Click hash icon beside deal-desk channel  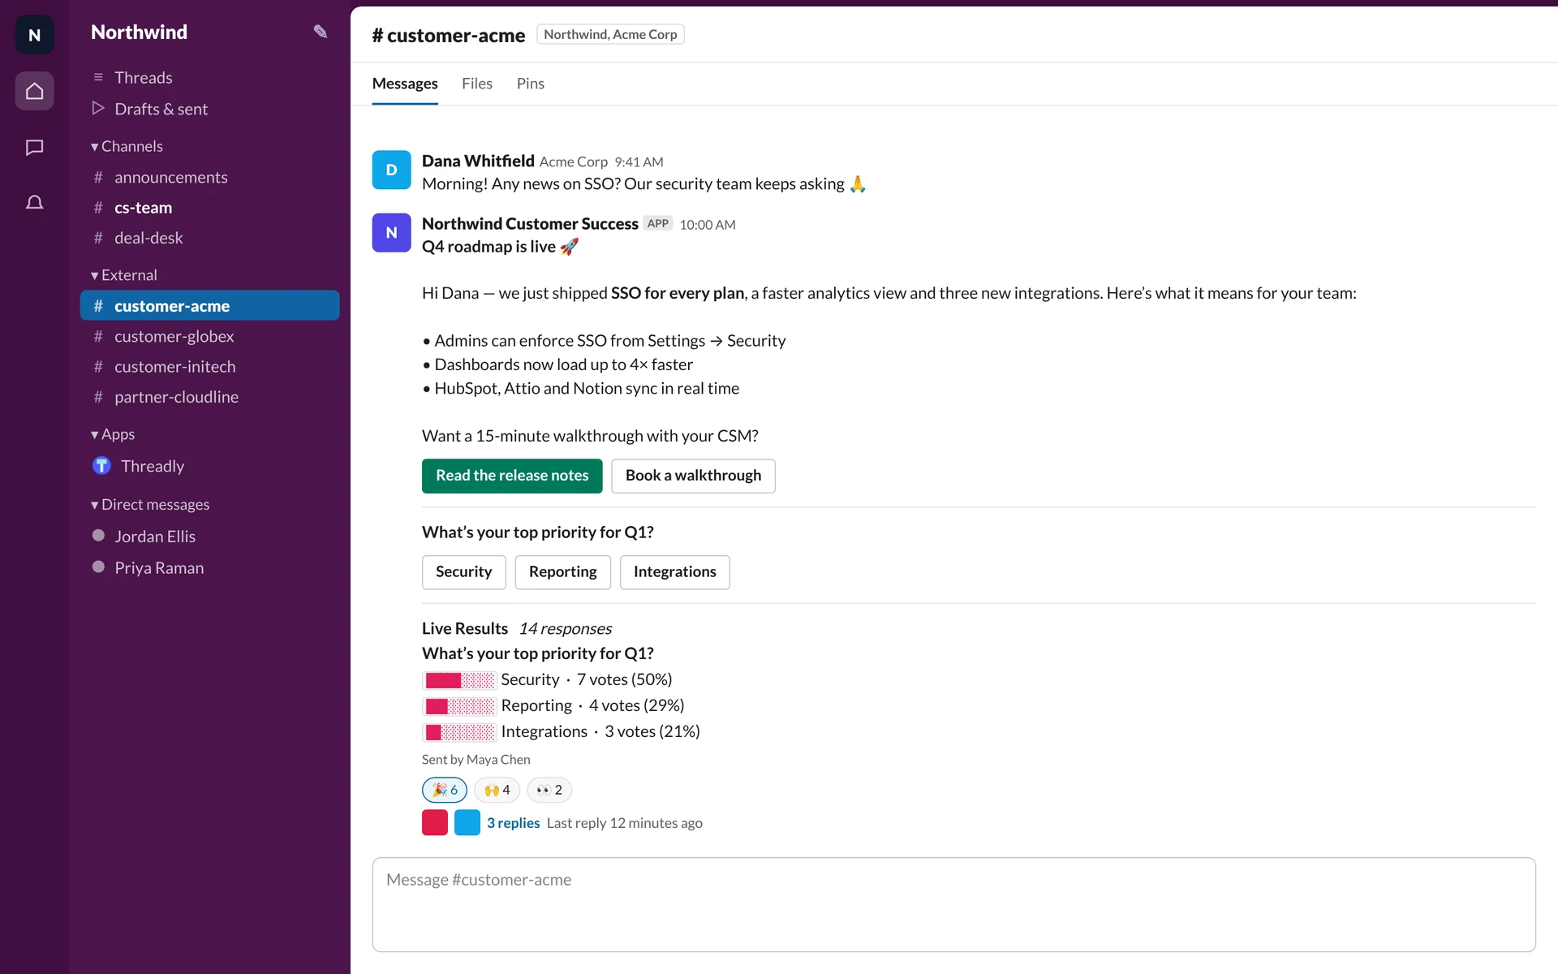click(98, 238)
